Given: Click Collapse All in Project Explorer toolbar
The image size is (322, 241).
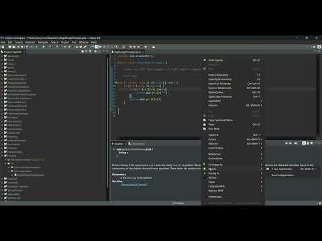Looking at the screenshot, I should tap(83, 52).
